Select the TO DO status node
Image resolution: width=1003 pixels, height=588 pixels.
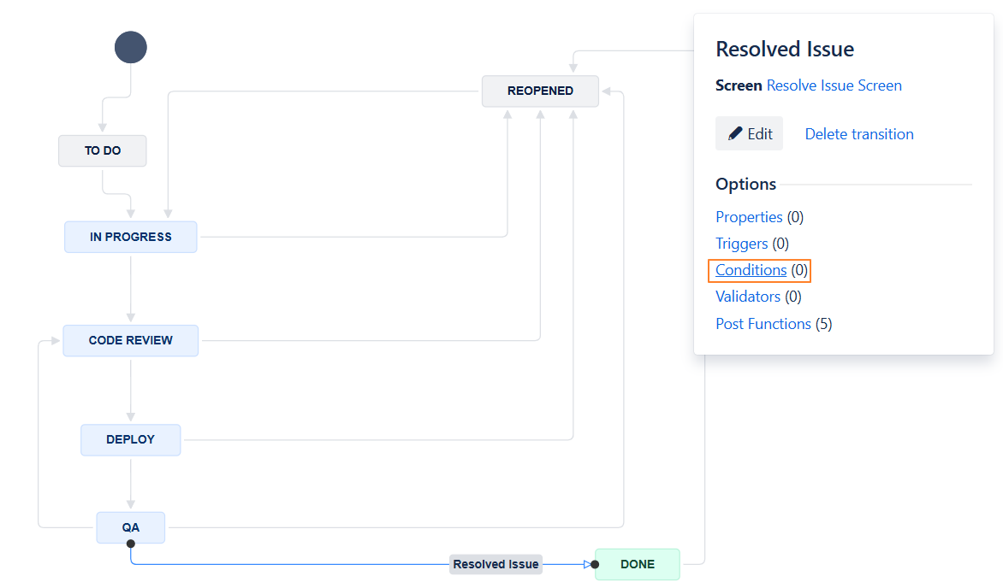pos(103,151)
